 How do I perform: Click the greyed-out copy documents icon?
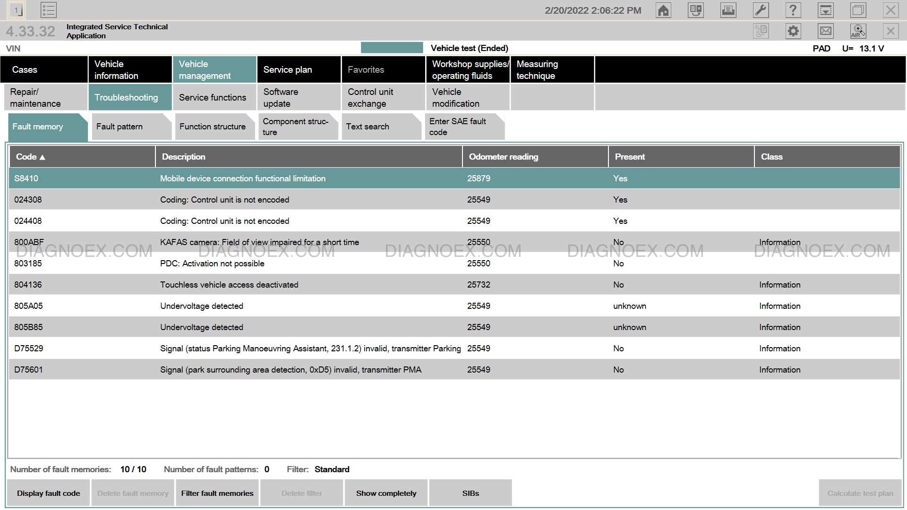tap(761, 31)
